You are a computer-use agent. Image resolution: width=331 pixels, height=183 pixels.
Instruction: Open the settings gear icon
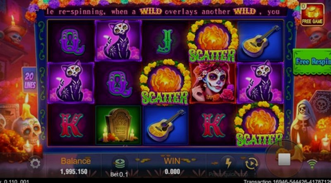(35, 164)
